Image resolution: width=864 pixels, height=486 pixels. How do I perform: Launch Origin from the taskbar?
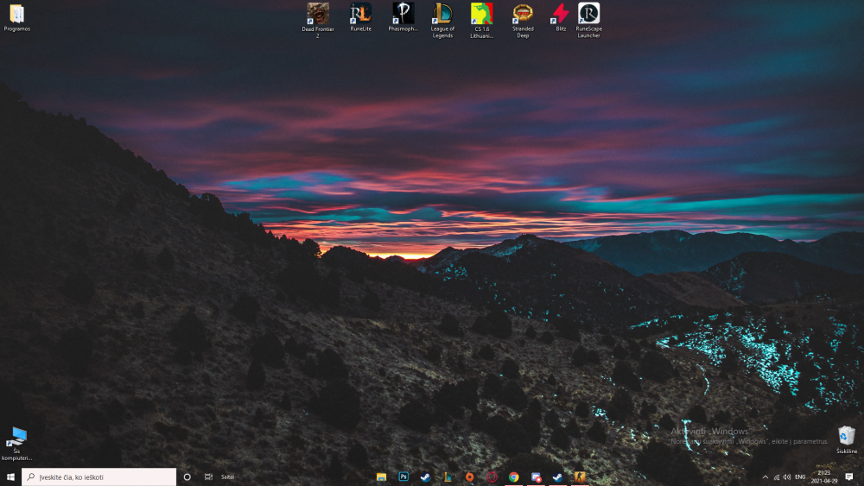pos(469,477)
